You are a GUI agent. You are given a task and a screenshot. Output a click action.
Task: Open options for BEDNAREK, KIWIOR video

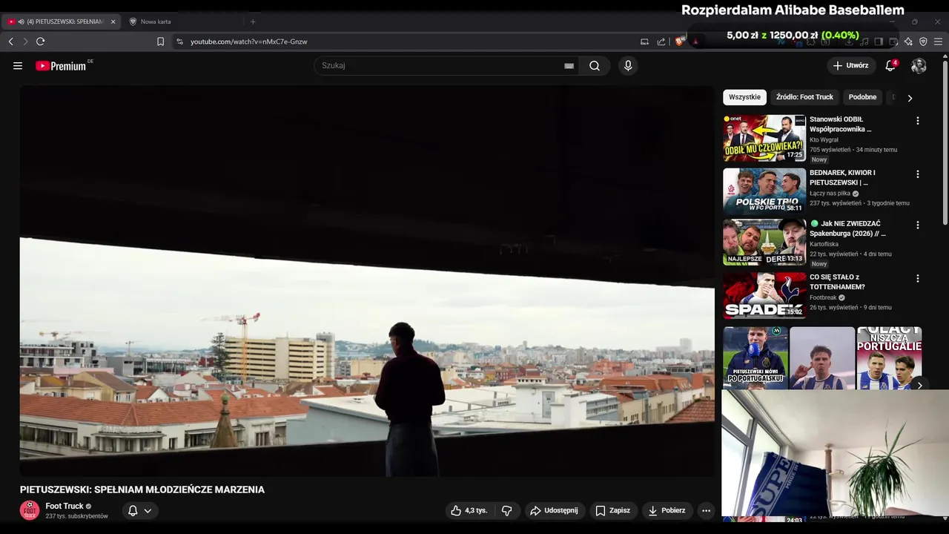click(917, 174)
